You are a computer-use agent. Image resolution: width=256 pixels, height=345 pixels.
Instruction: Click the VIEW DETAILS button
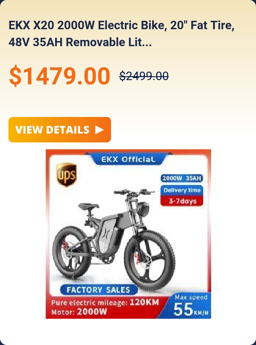[60, 130]
